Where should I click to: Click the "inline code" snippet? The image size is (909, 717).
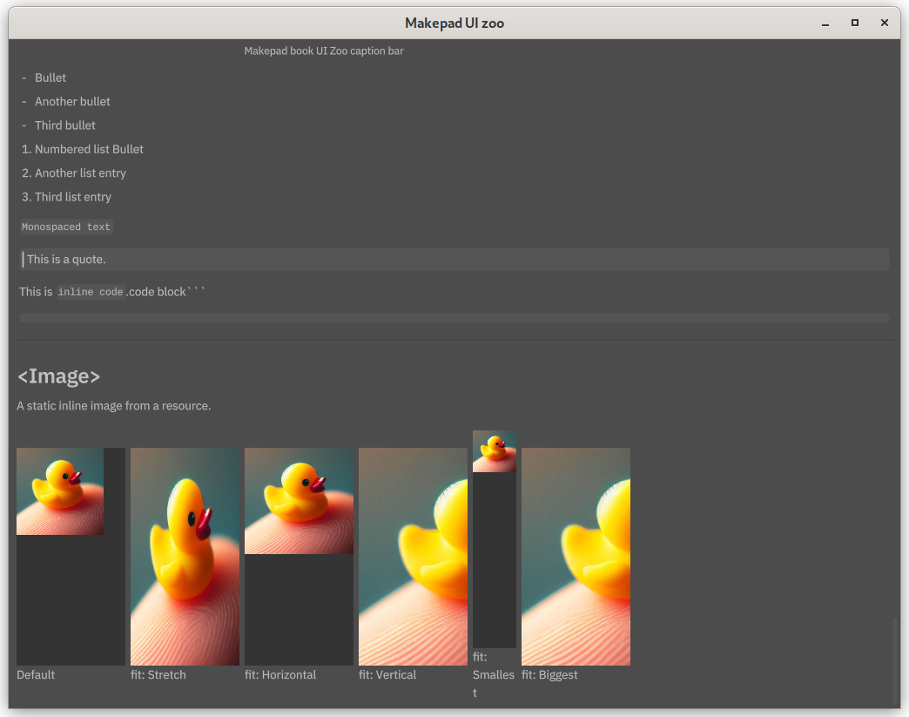click(92, 291)
